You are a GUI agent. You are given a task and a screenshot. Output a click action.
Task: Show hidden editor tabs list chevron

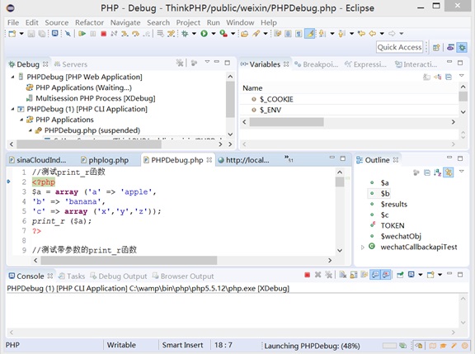pos(288,158)
